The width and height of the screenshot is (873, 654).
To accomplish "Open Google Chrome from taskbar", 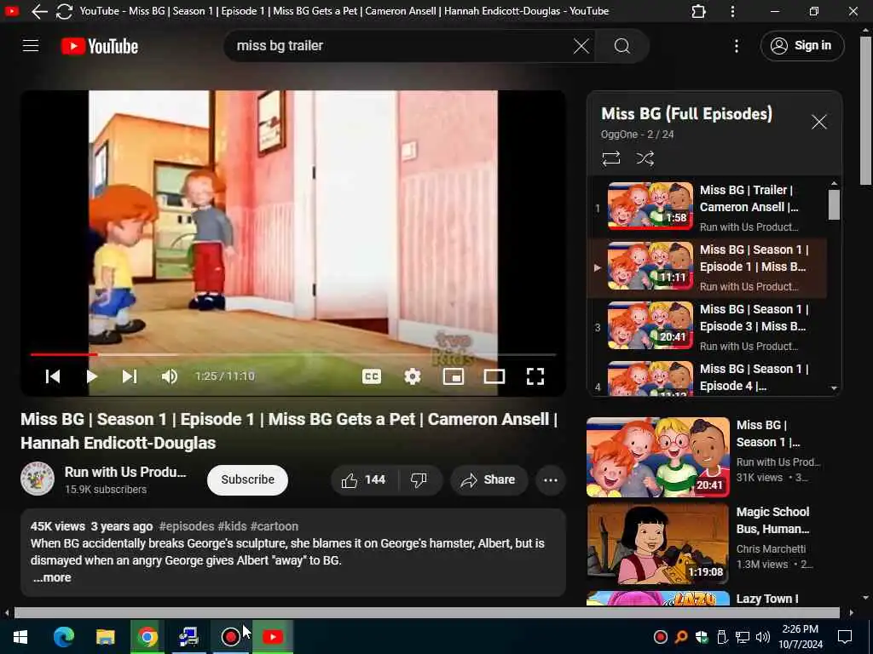I will click(147, 637).
